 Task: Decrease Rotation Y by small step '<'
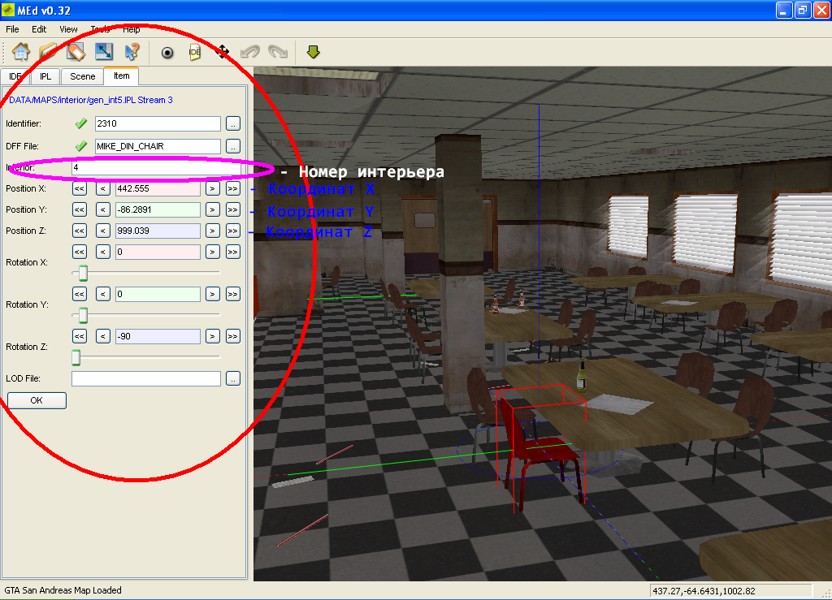[x=103, y=294]
